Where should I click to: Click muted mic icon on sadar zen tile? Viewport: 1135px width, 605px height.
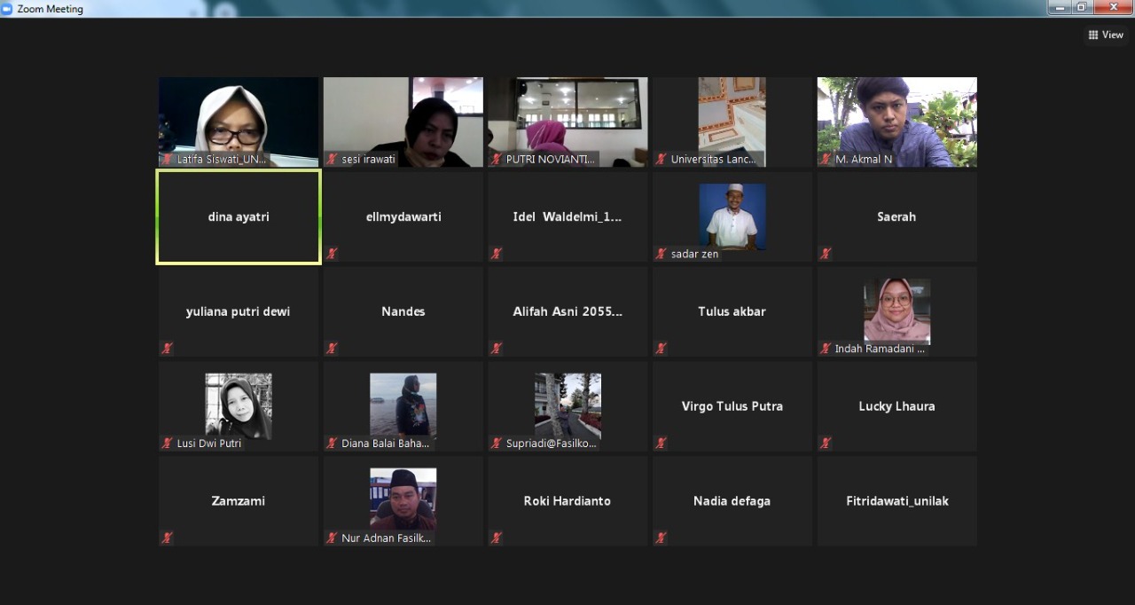(661, 254)
